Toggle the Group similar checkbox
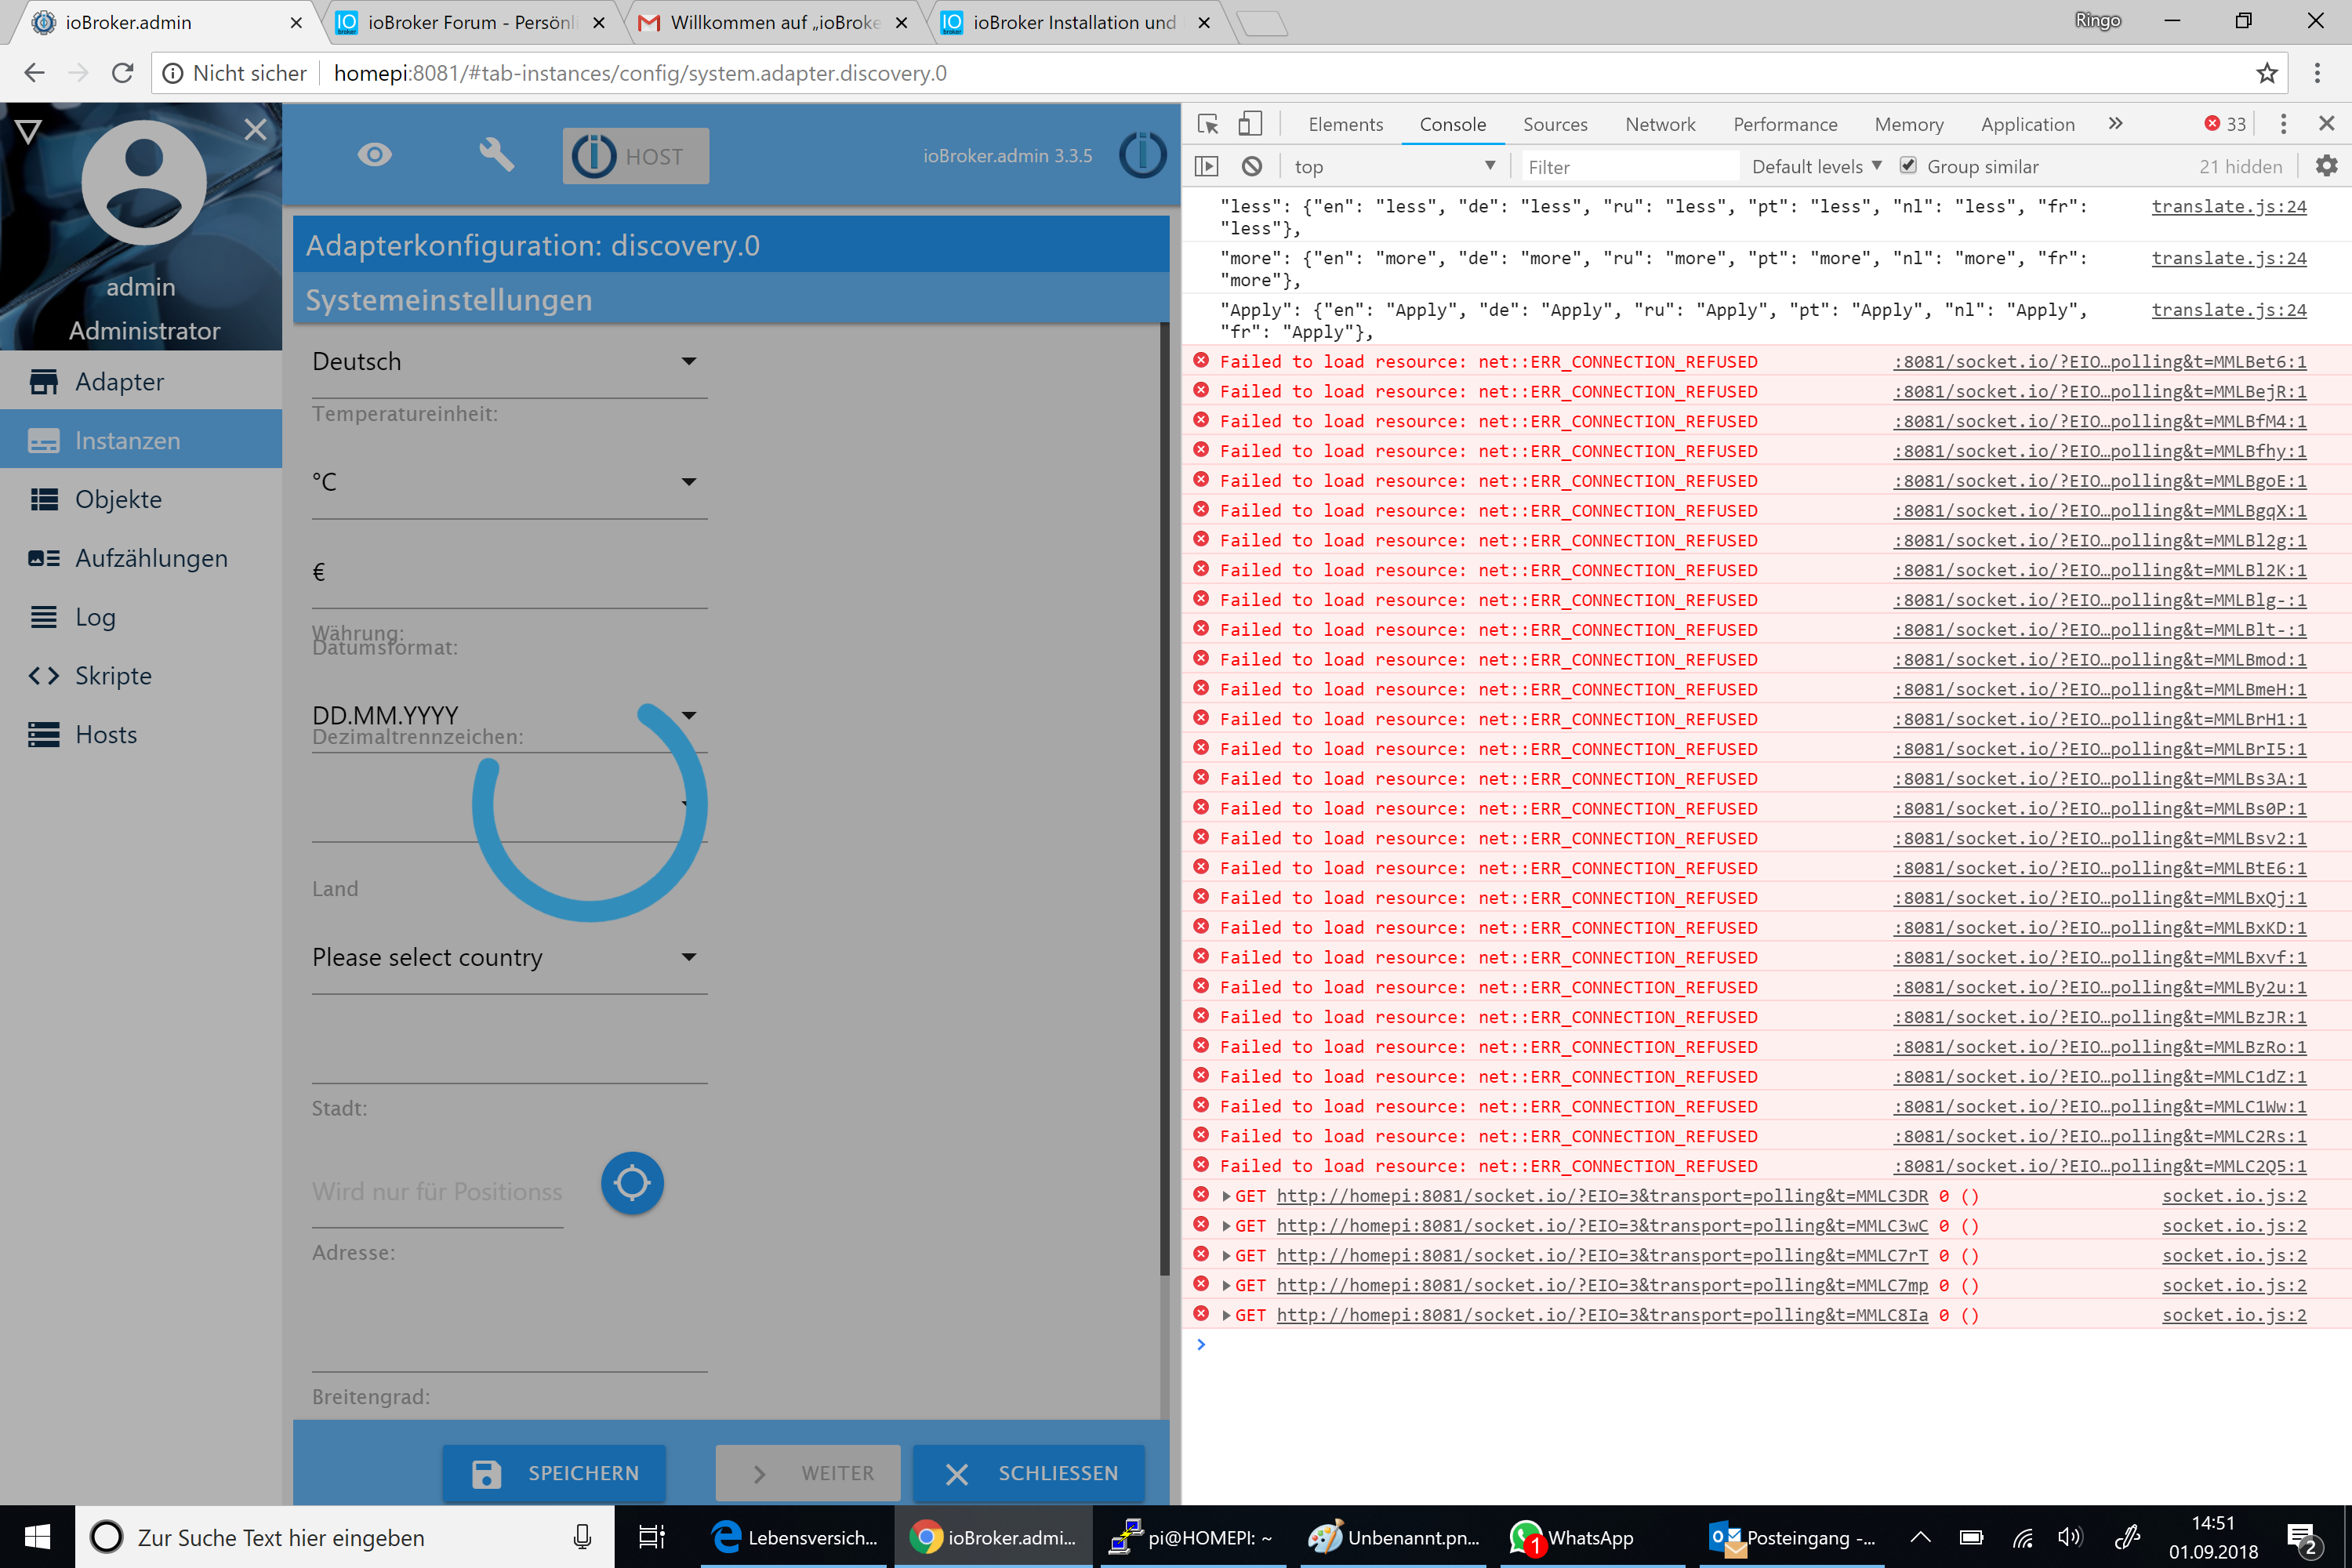Screen dimensions: 2352x1568 tap(1908, 165)
